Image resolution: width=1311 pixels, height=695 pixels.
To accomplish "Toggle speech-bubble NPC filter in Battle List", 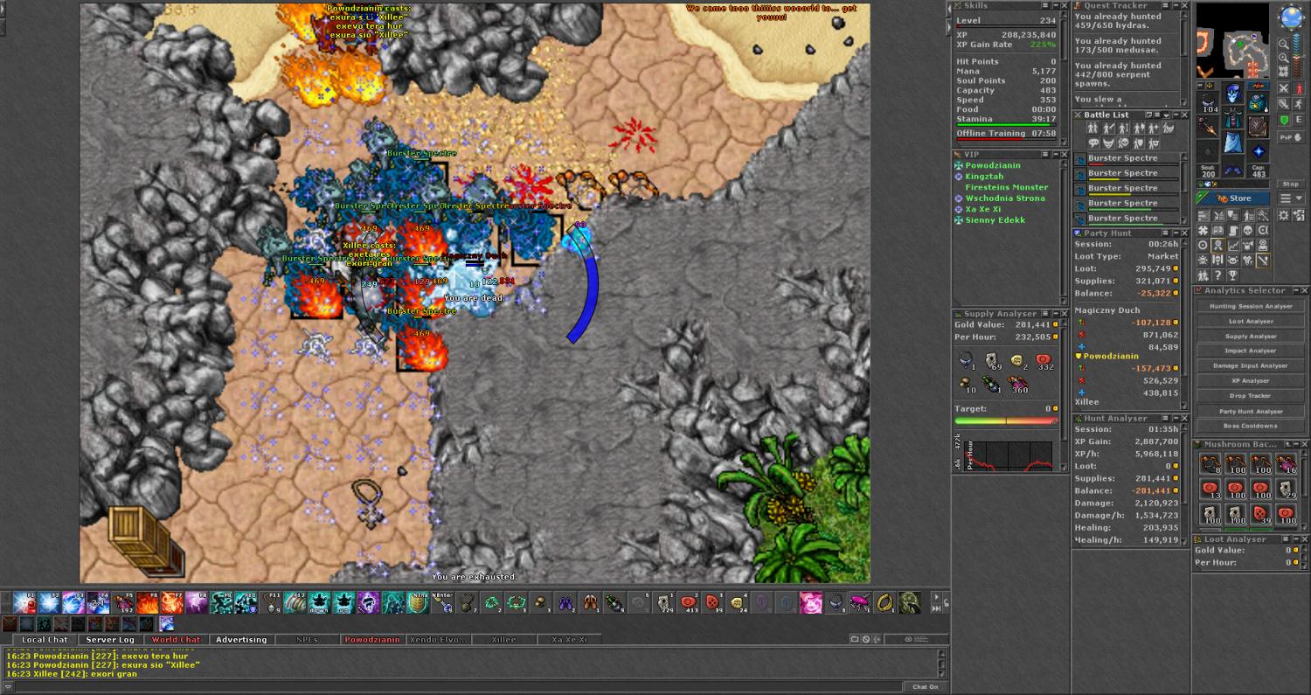I will (1093, 142).
